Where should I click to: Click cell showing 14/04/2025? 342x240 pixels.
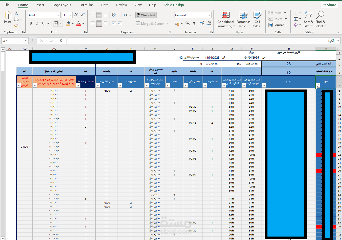point(212,58)
